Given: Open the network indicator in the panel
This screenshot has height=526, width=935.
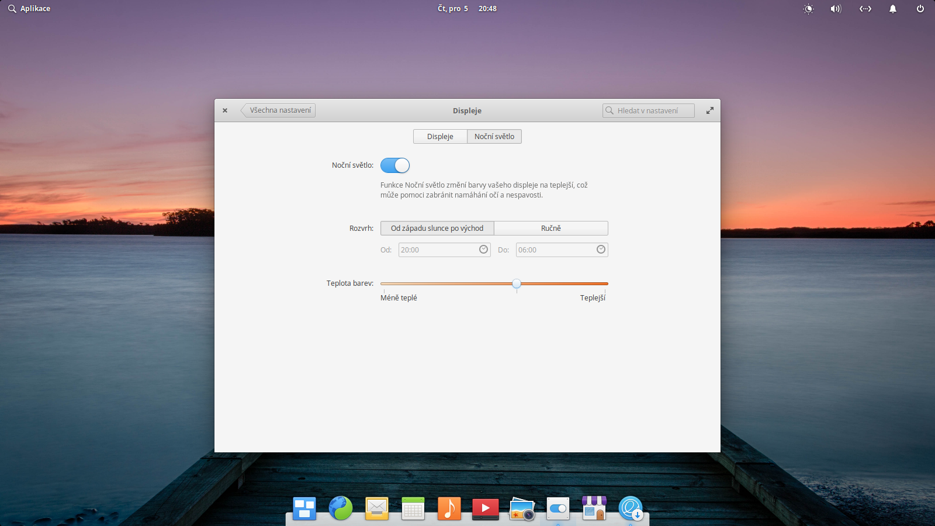Looking at the screenshot, I should click(x=865, y=9).
